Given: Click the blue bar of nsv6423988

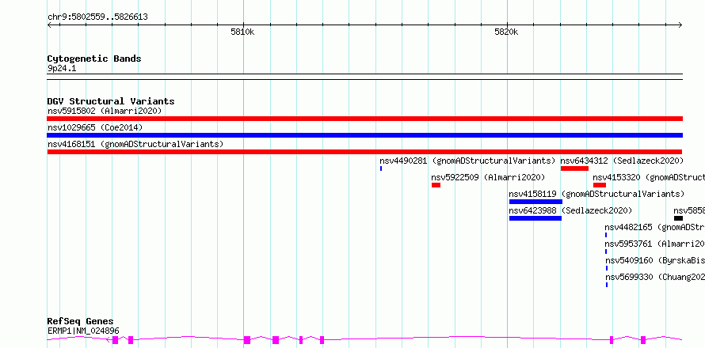Looking at the screenshot, I should point(535,218).
